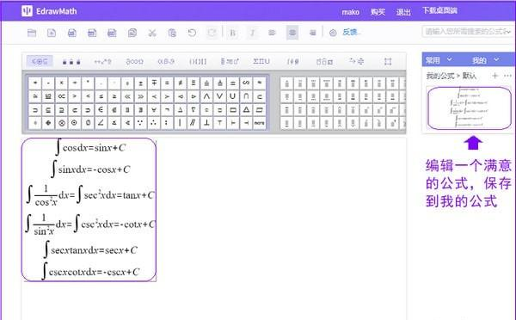Insert the therefore ∴ symbol
The image size is (516, 320).
[x=154, y=123]
